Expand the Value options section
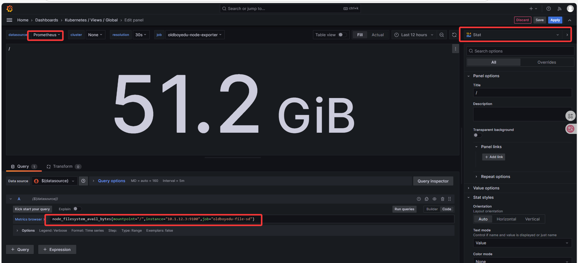 point(486,188)
